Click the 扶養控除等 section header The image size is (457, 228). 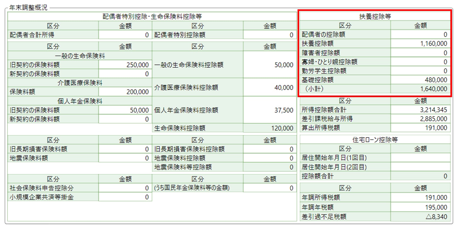pos(375,16)
